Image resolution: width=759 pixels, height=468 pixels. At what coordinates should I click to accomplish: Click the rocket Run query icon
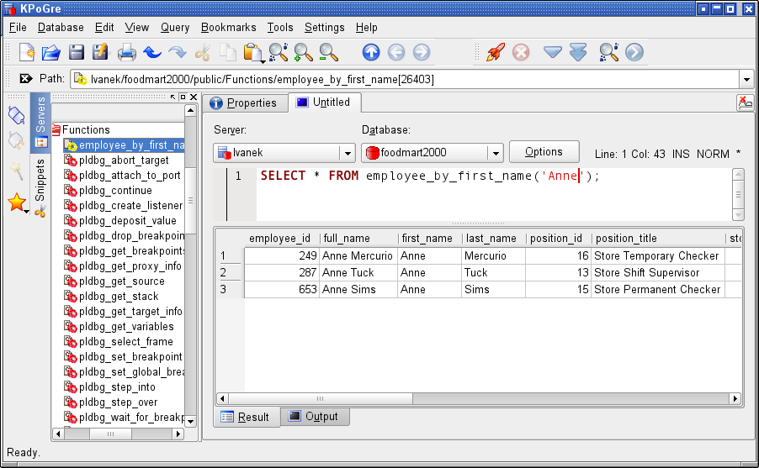496,52
